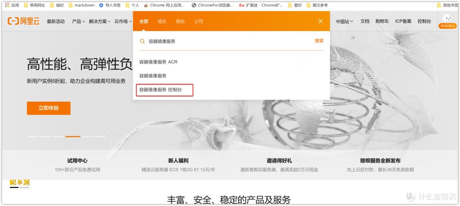The image size is (460, 206).
Task: Open the 临时 bookmark folder
Action: (x=57, y=5)
